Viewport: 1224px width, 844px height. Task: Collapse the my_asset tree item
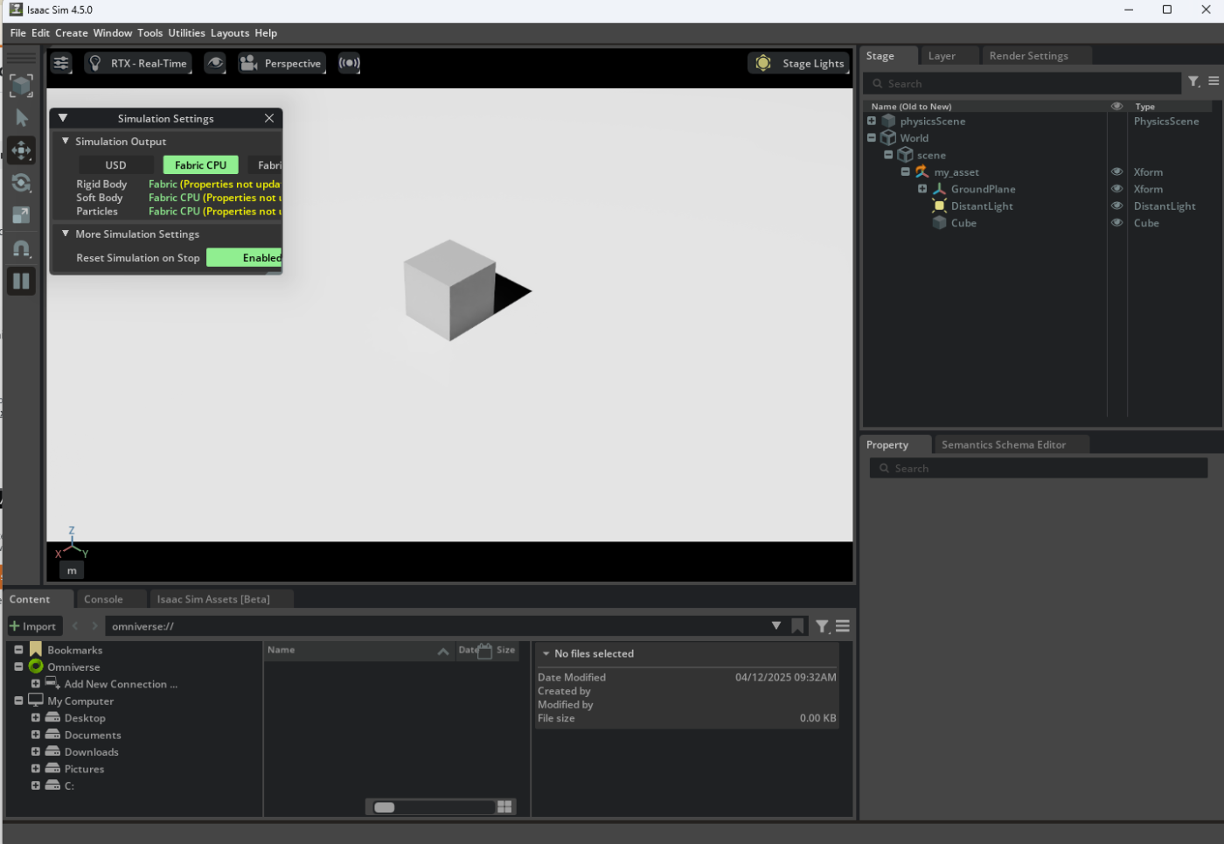coord(906,171)
